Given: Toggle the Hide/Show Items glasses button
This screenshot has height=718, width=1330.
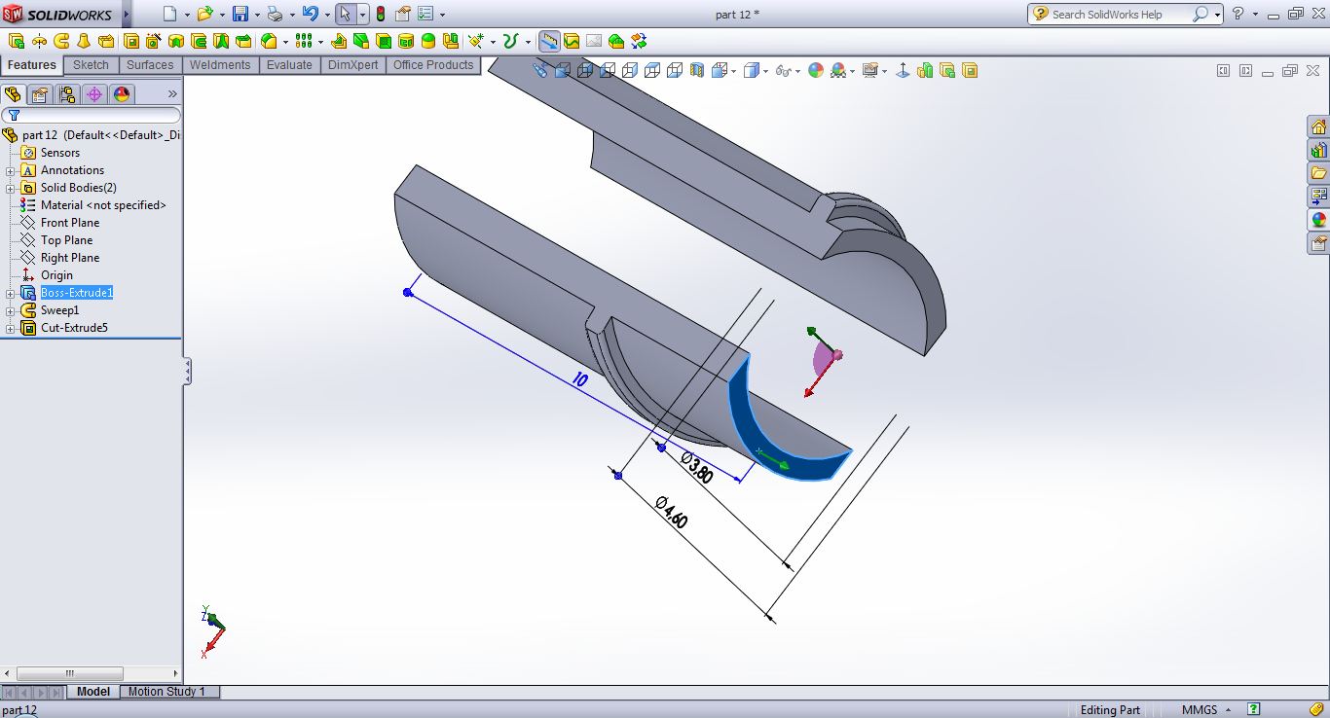Looking at the screenshot, I should pyautogui.click(x=784, y=70).
